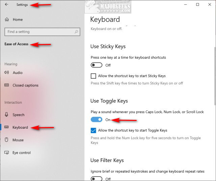This screenshot has width=216, height=181.
Task: Click the back arrow icon
Action: (x=7, y=5)
